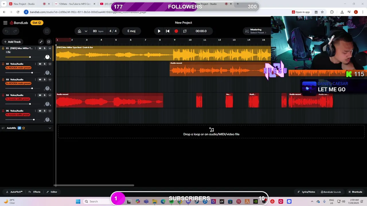Open track 05 Fx kooda adlib preset
Viewport: 367px width, 206px height.
click(x=18, y=115)
